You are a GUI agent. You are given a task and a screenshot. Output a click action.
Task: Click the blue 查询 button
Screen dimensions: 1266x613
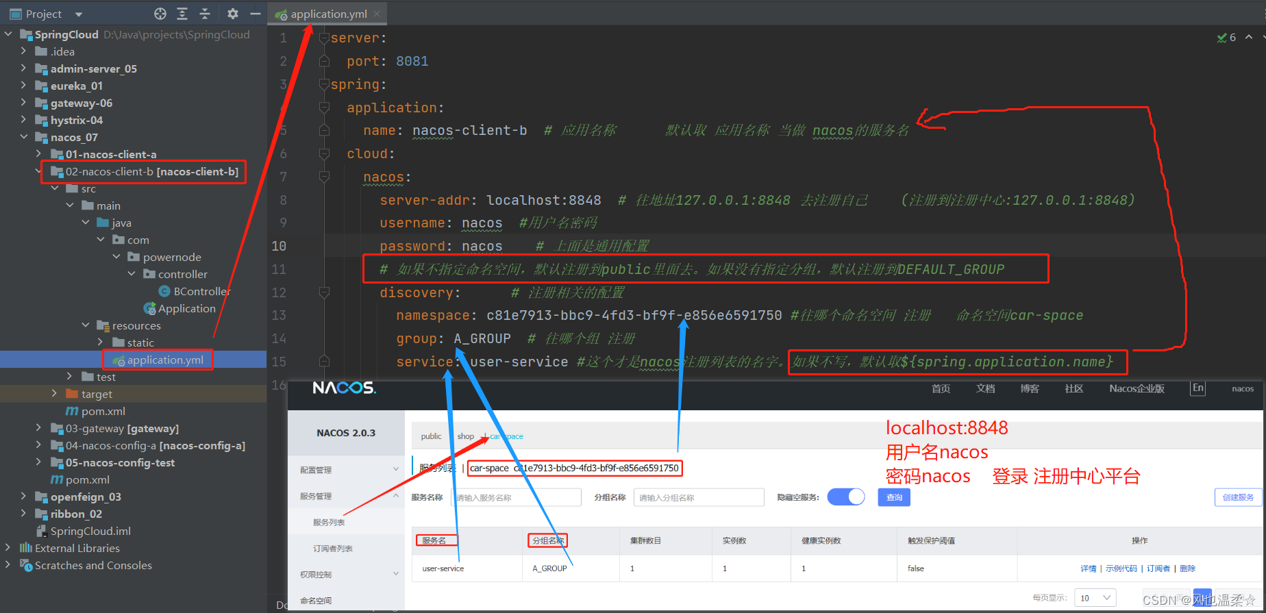click(x=894, y=497)
